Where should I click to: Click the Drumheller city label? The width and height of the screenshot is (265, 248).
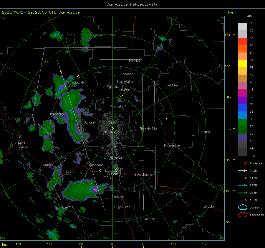[173, 145]
